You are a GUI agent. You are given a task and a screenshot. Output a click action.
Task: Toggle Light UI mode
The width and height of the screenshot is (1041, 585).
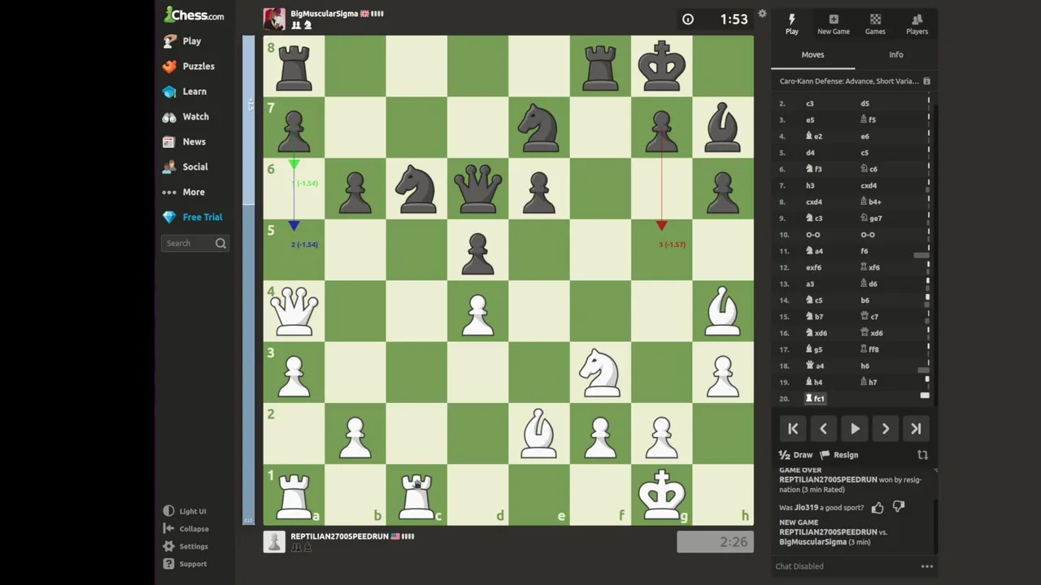click(x=185, y=511)
